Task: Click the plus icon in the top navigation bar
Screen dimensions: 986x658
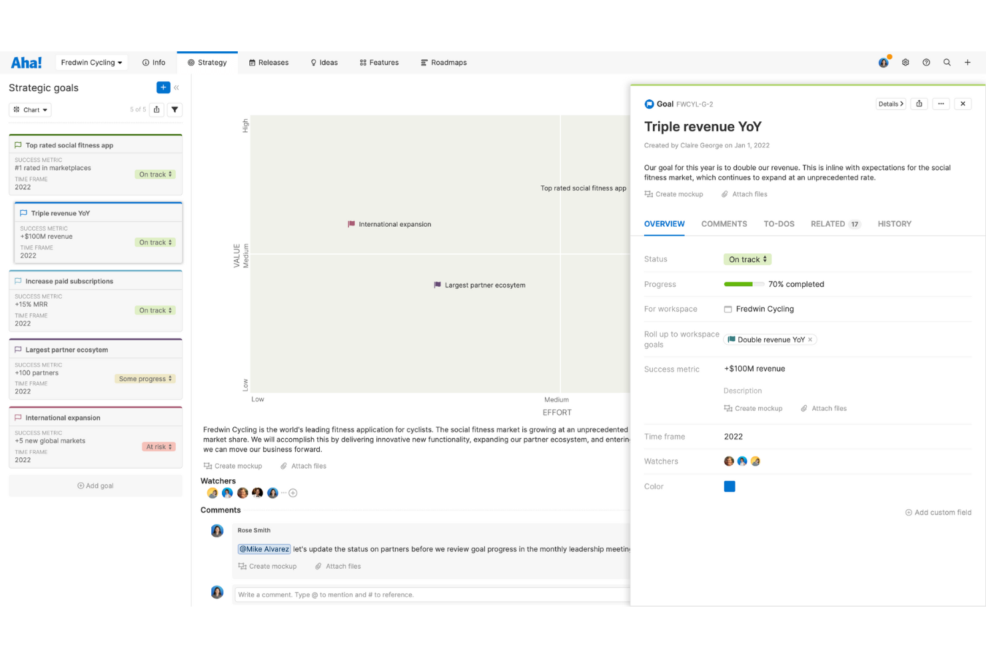Action: (x=967, y=63)
